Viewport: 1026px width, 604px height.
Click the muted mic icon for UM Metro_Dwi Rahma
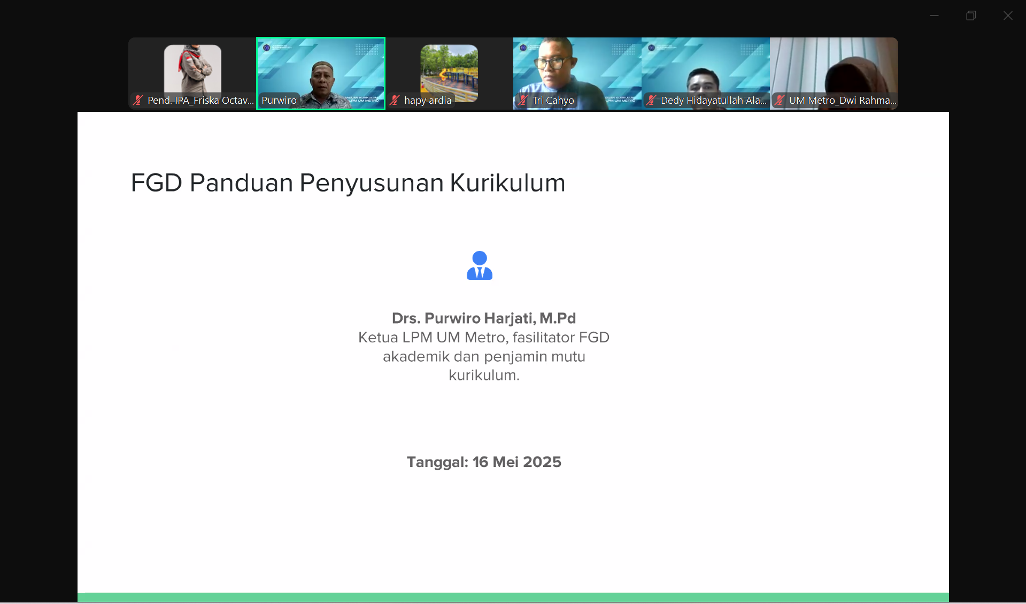780,100
